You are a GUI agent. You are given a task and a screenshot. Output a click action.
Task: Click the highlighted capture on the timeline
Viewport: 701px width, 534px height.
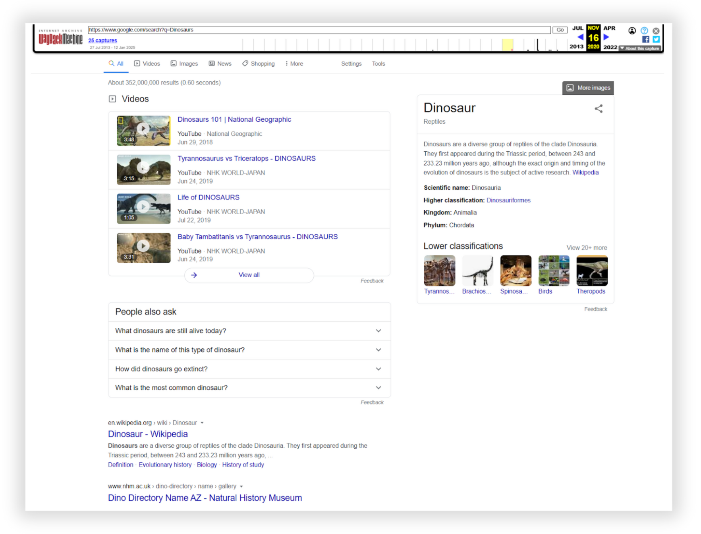pos(507,44)
